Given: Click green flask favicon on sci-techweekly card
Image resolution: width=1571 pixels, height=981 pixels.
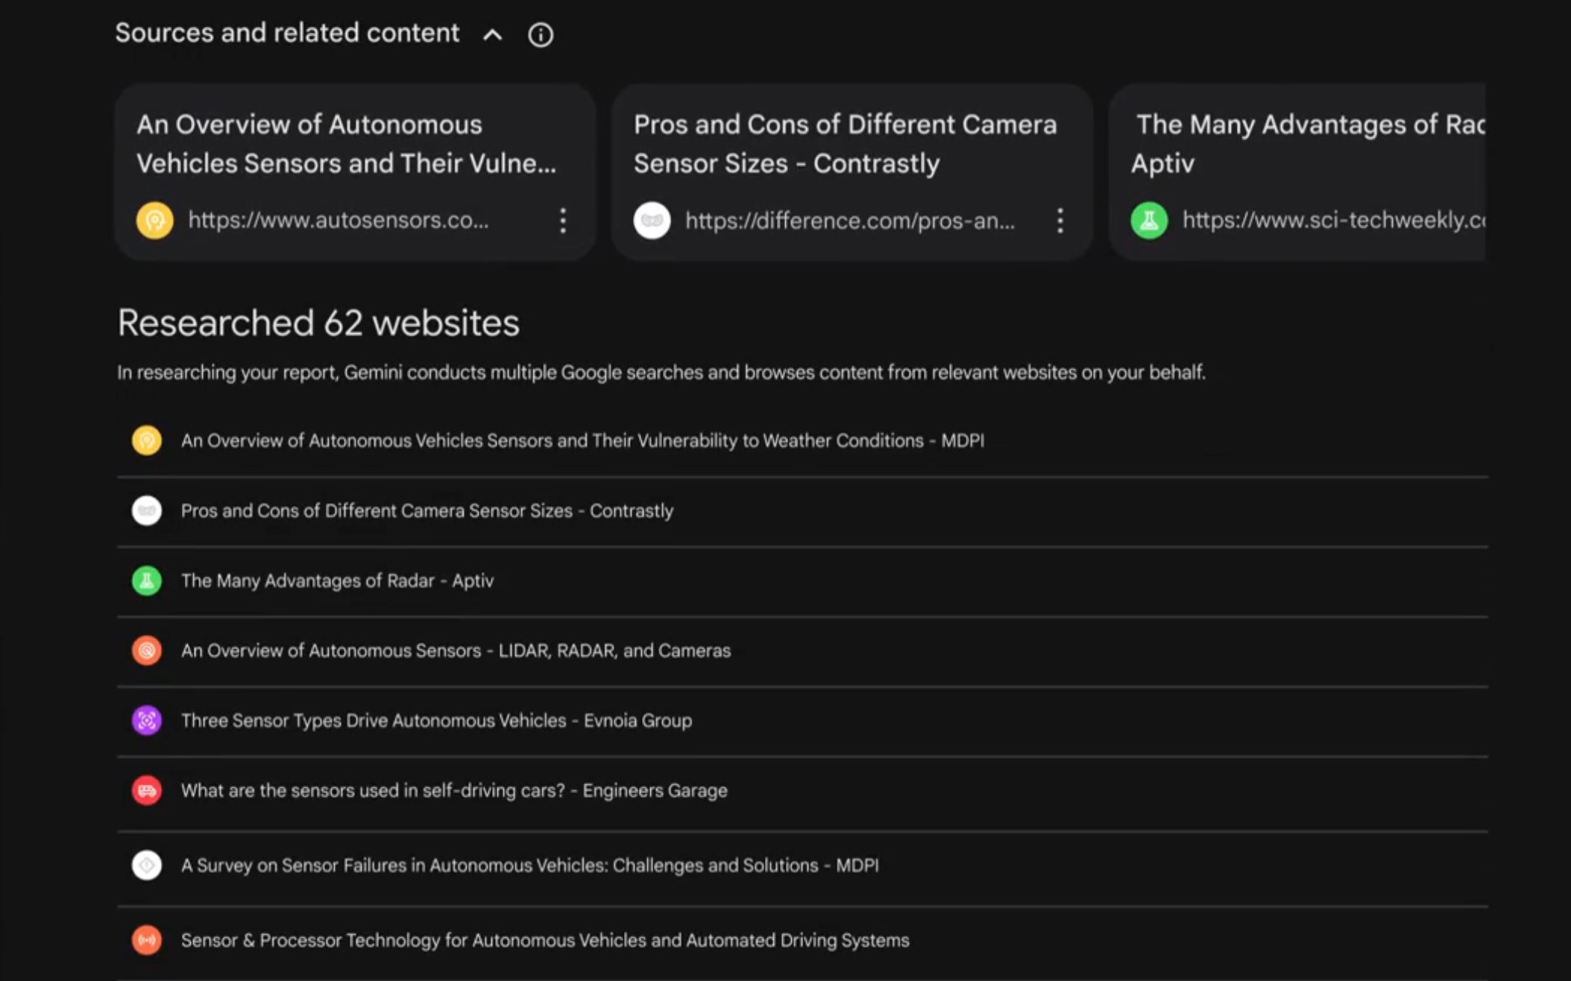Looking at the screenshot, I should (x=1149, y=221).
